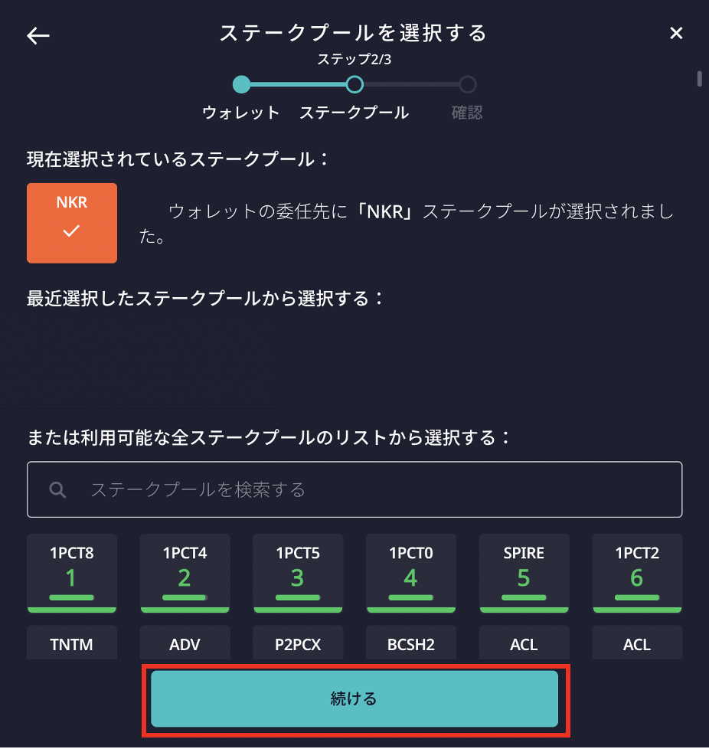Jump to the 確認 confirmation step
709x749 pixels.
(467, 84)
